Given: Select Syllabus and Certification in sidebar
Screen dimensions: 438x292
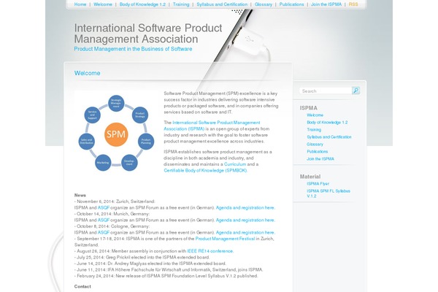Looking at the screenshot, I should coord(329,137).
